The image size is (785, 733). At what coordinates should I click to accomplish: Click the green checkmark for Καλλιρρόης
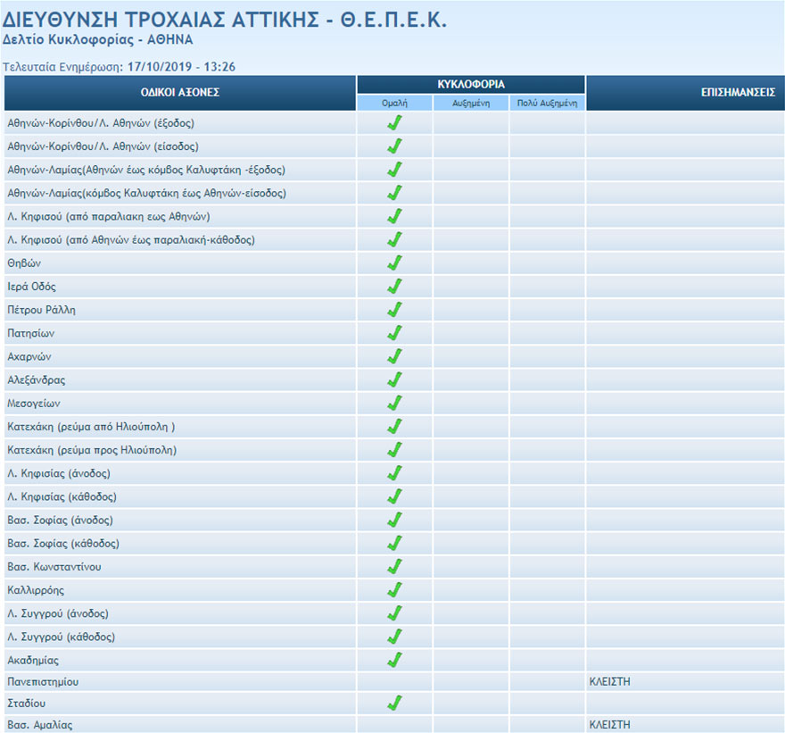[x=394, y=589]
